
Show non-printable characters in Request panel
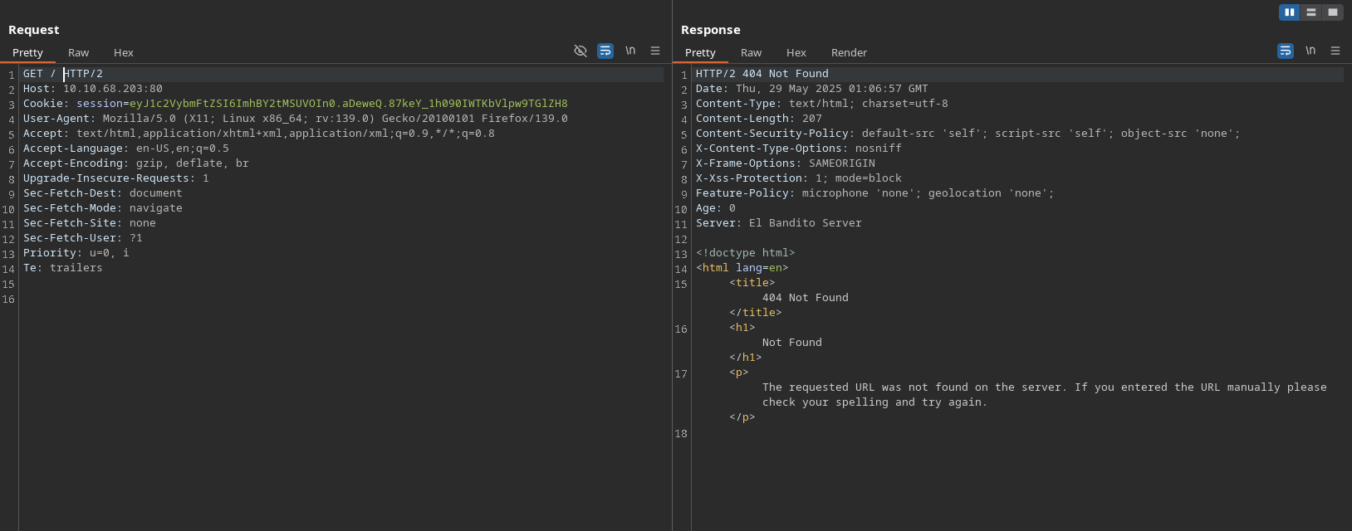(630, 51)
